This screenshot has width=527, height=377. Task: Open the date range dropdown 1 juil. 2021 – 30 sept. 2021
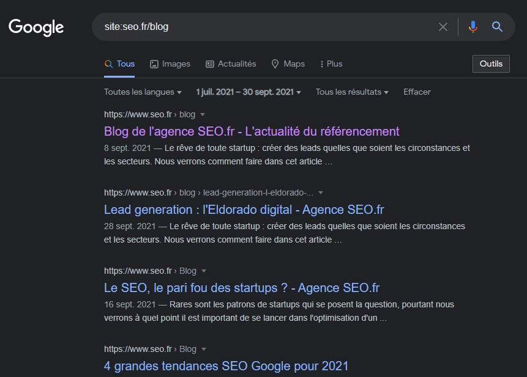coord(249,92)
